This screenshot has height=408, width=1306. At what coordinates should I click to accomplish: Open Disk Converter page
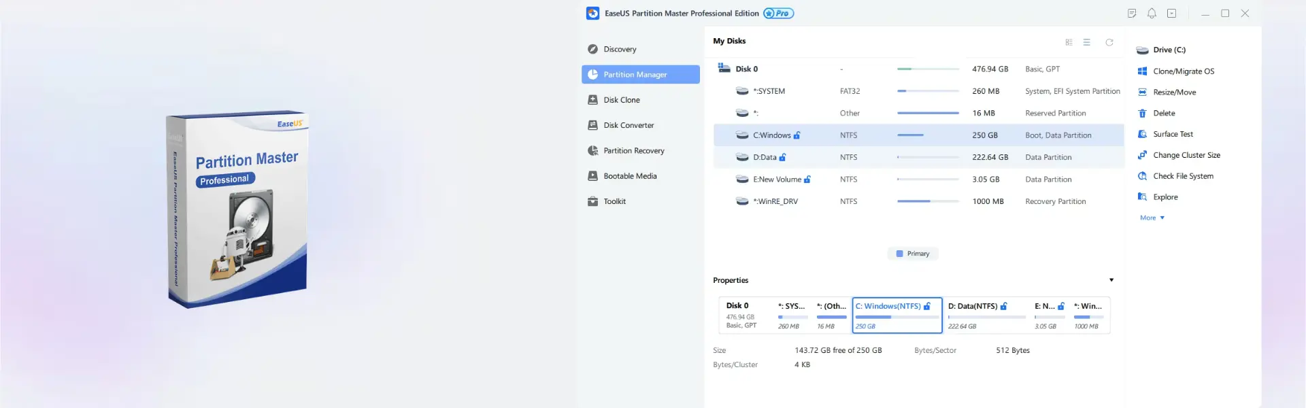click(x=628, y=125)
